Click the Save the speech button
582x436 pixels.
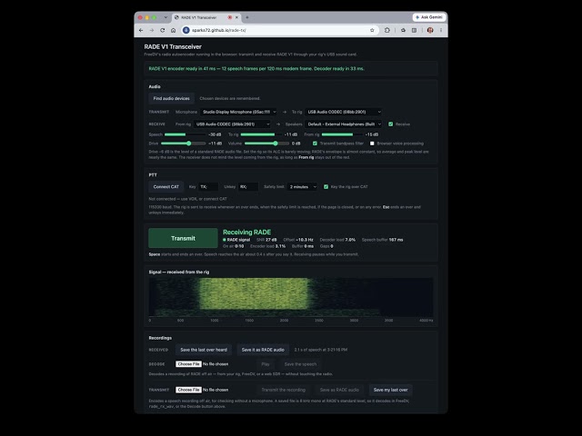[300, 364]
